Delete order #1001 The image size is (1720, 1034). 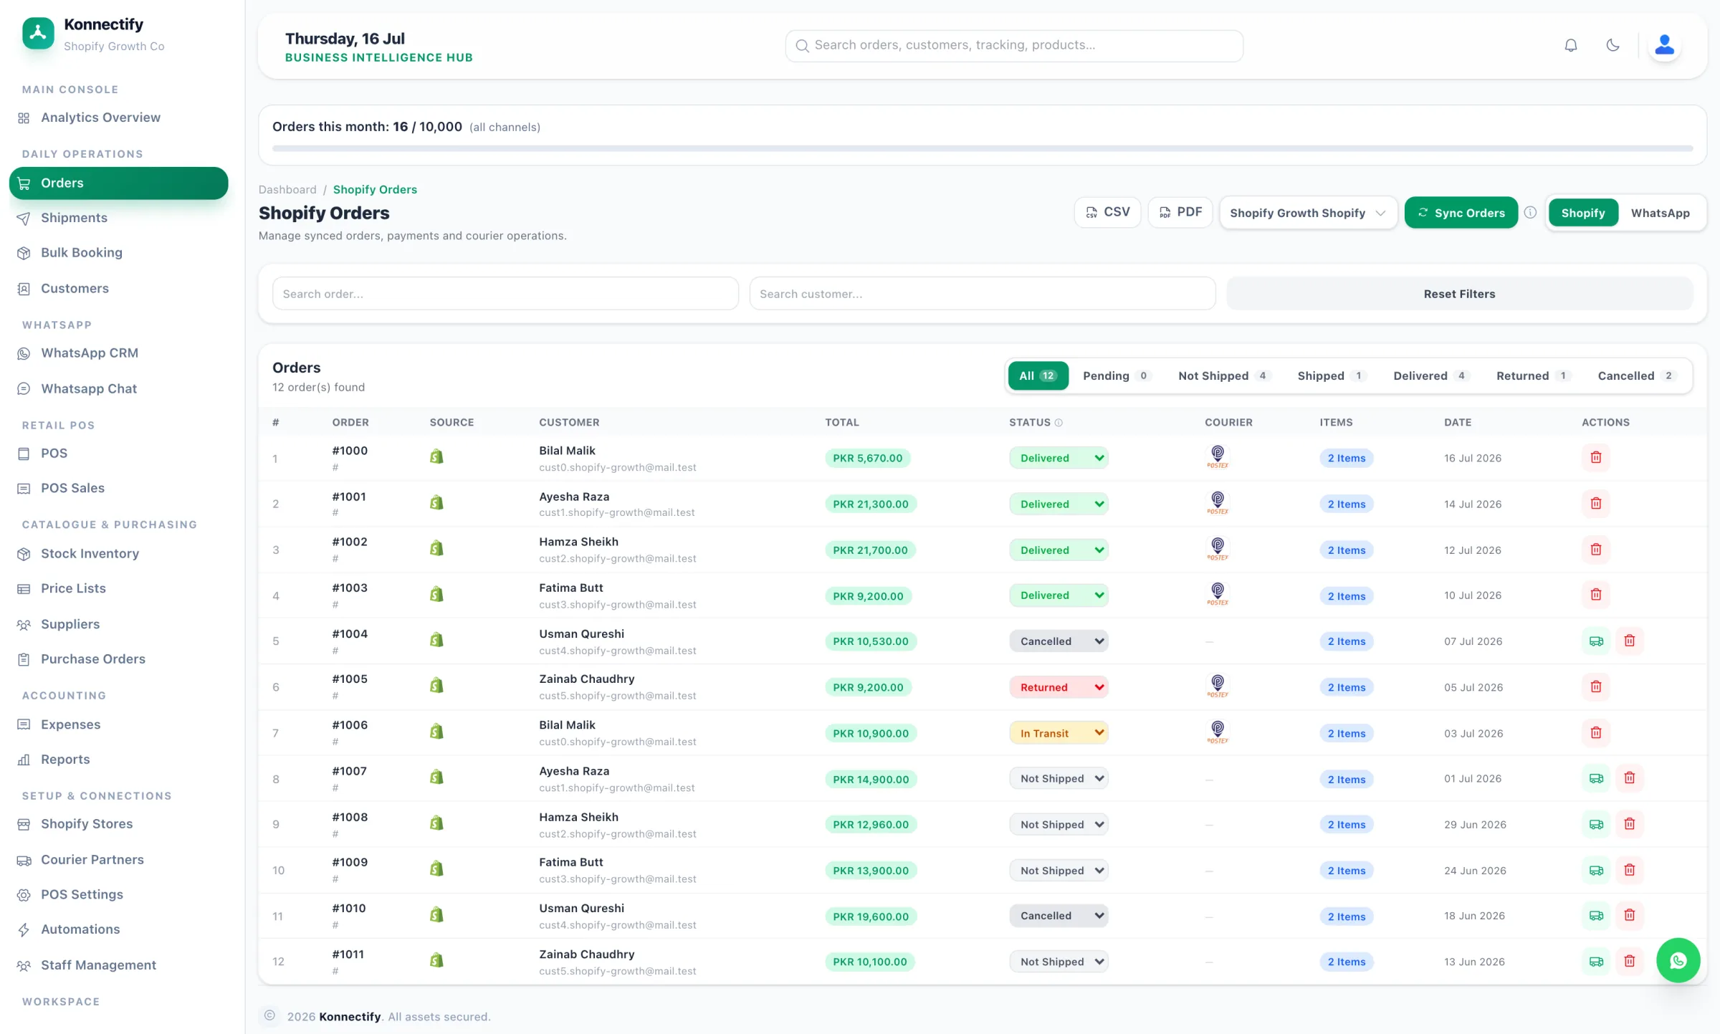[x=1595, y=503]
